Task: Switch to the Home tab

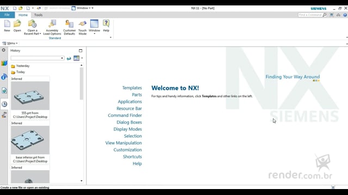Action: (23, 15)
